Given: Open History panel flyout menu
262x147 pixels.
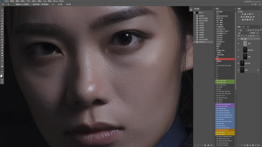Looking at the screenshot, I should pos(213,9).
